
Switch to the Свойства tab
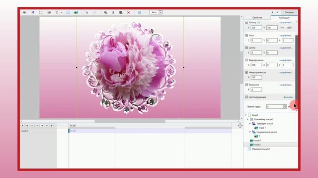click(x=257, y=18)
